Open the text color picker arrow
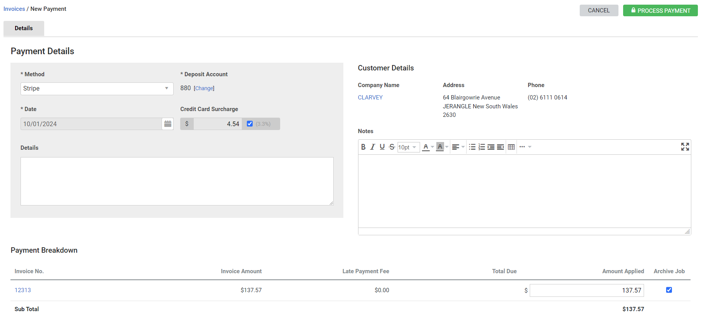This screenshot has width=701, height=315. (432, 147)
